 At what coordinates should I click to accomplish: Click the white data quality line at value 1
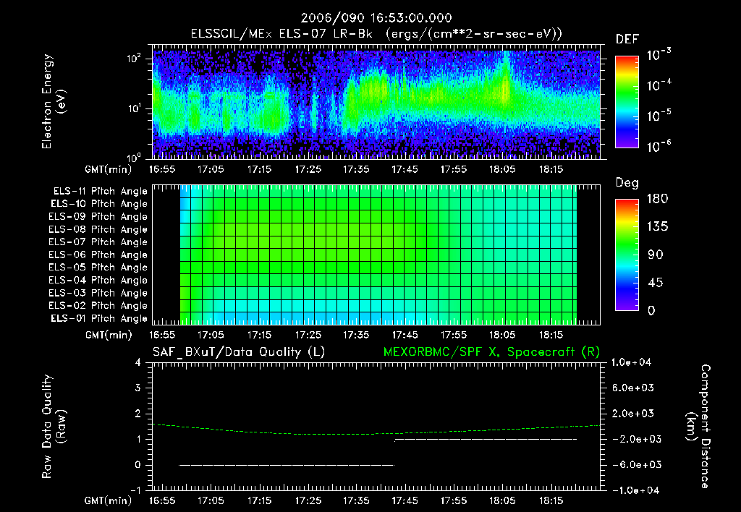(486, 439)
